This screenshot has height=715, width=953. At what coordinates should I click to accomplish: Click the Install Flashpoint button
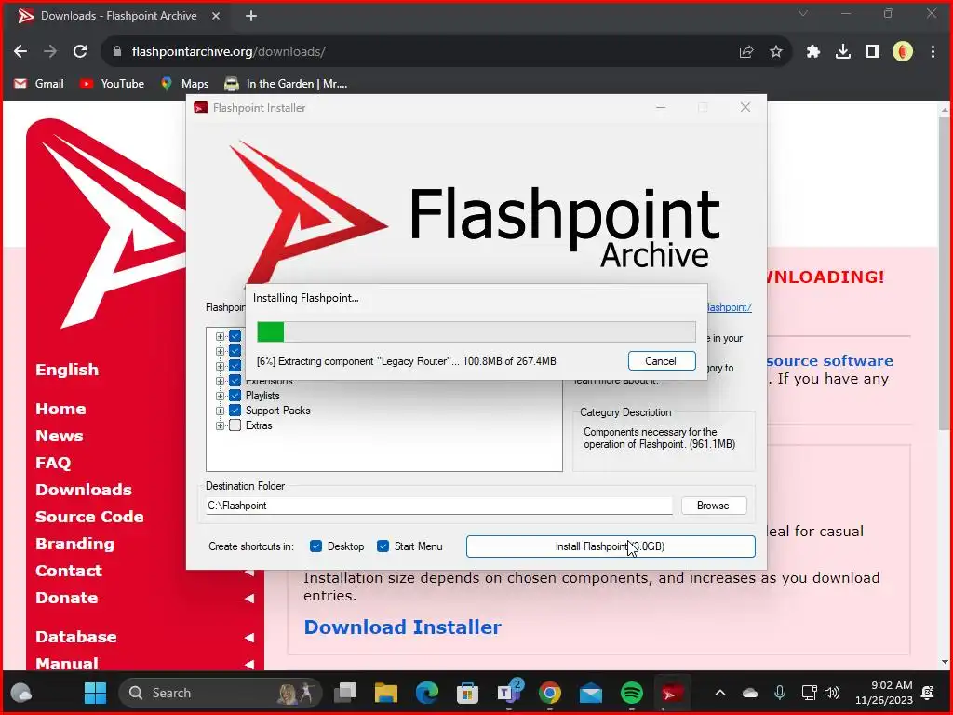tap(611, 546)
